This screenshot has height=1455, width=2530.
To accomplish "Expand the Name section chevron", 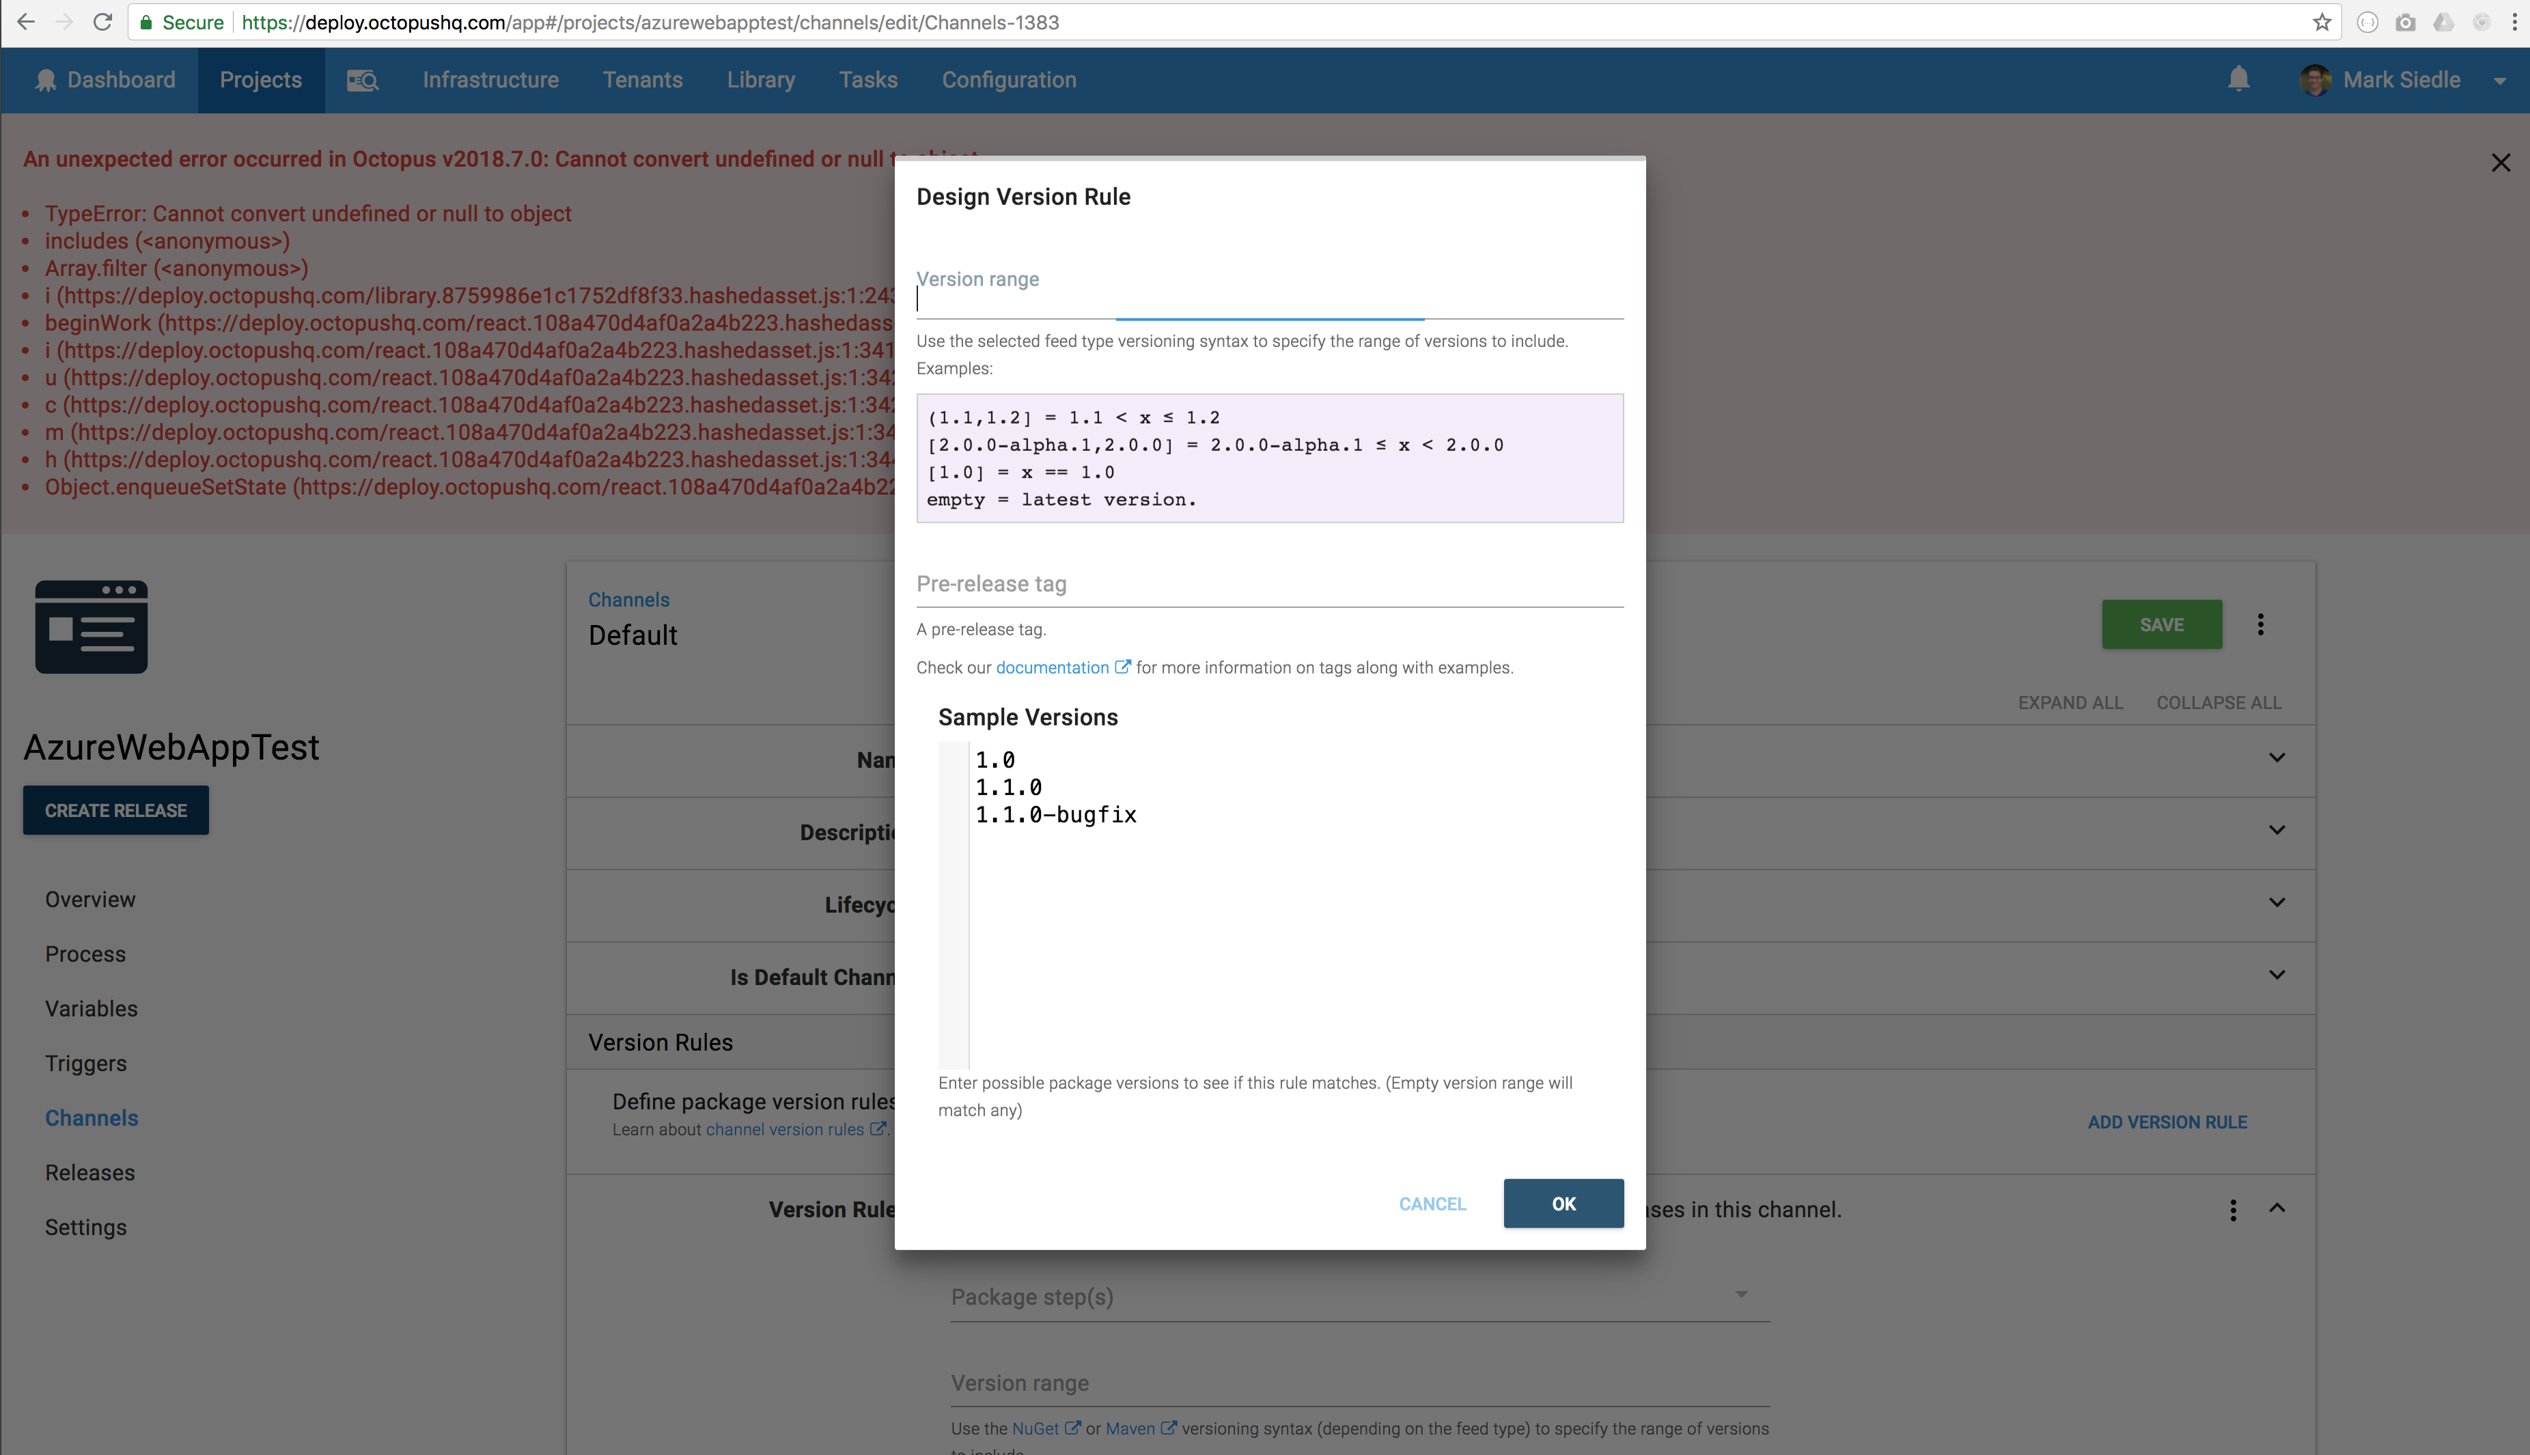I will click(x=2276, y=758).
